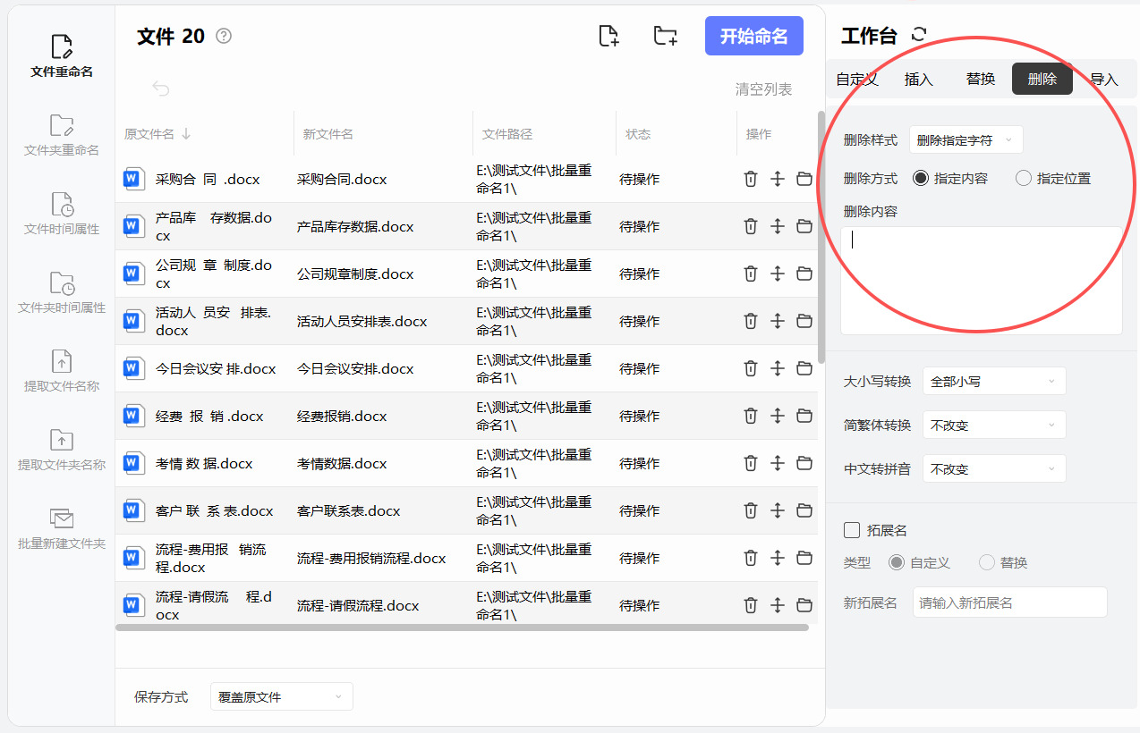This screenshot has width=1140, height=733.
Task: Click the undo arrow icon
Action: tap(161, 88)
